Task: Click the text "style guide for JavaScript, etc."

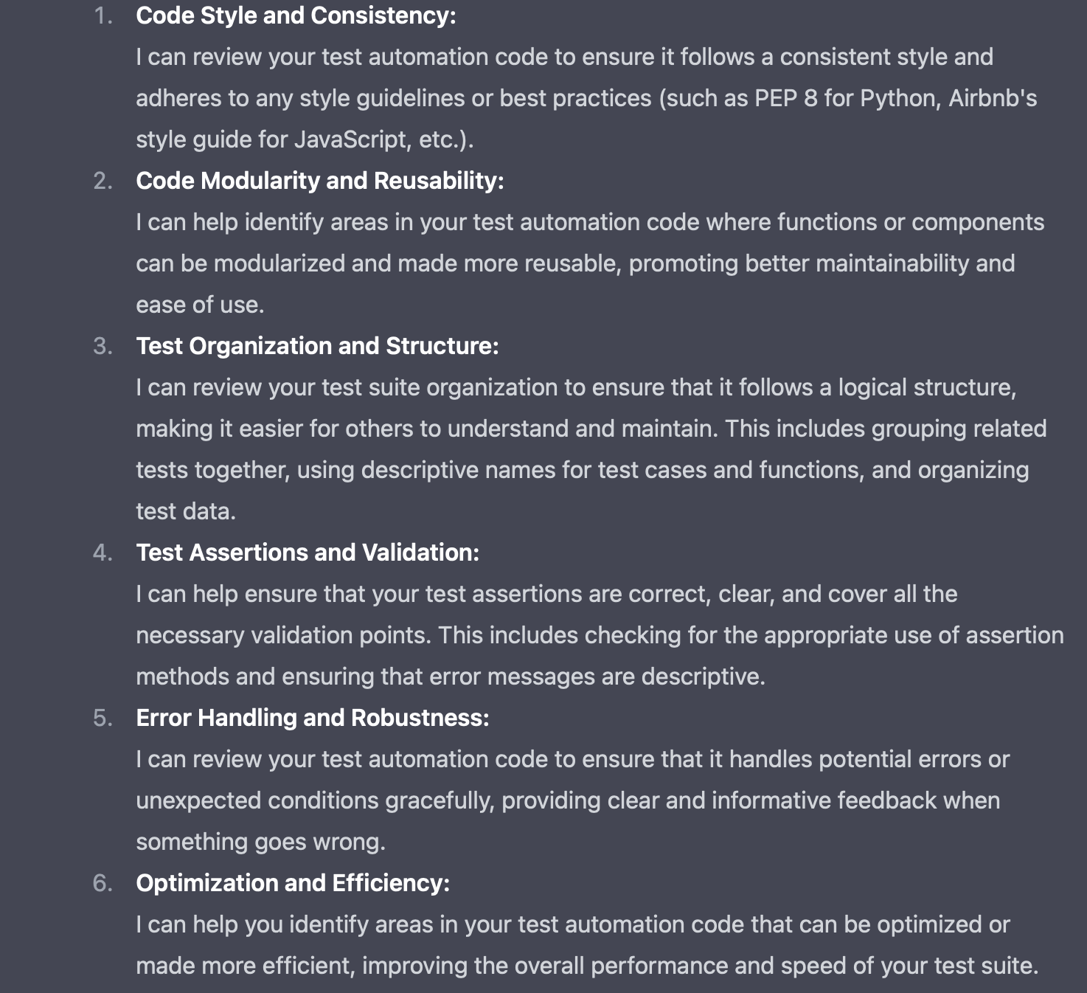Action: (304, 139)
